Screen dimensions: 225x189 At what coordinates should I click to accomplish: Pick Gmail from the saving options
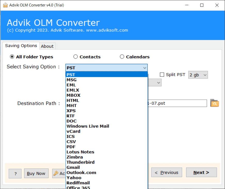[73, 167]
